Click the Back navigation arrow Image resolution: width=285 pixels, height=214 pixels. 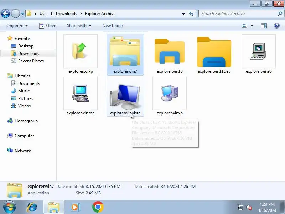pos(5,14)
